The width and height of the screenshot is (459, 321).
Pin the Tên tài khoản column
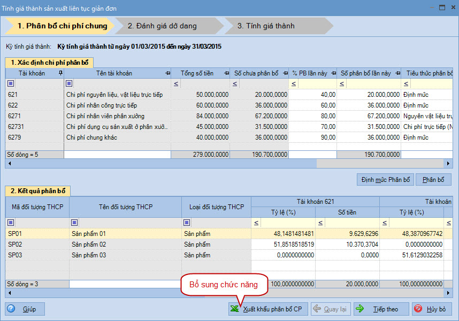tap(168, 73)
